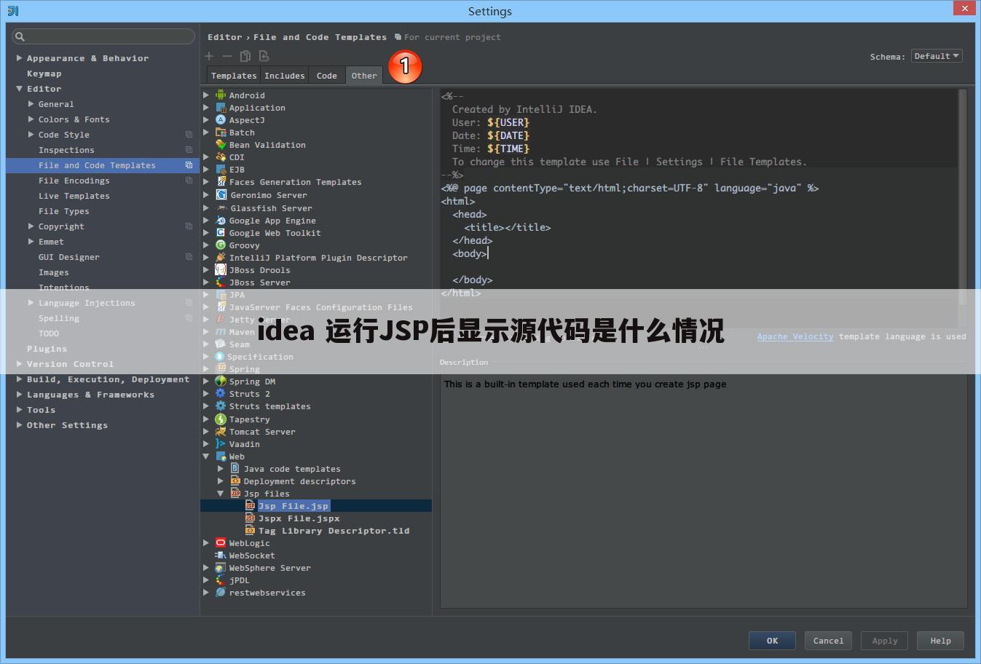Click the remove template minus icon
The image size is (981, 664).
[x=227, y=56]
